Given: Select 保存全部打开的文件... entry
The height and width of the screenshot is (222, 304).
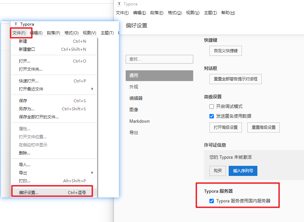Looking at the screenshot, I should tap(54, 117).
